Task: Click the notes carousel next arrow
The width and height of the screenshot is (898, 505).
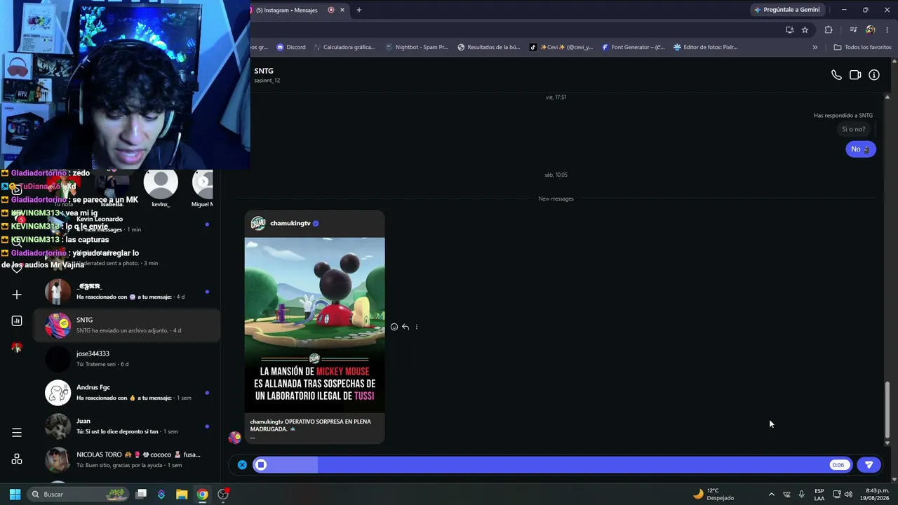Action: [x=203, y=182]
